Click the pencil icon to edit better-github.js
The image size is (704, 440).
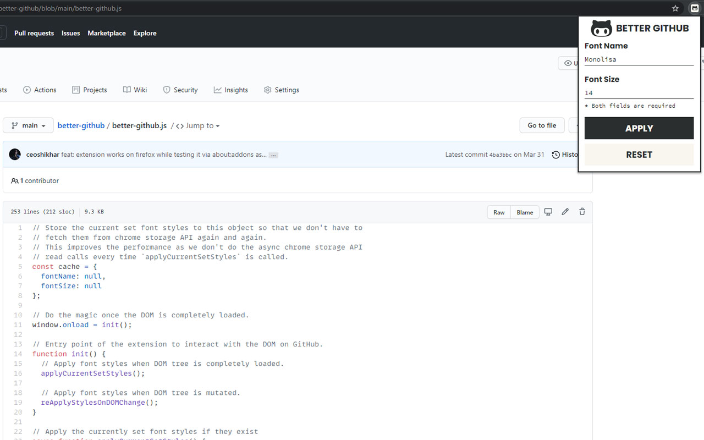click(x=565, y=211)
